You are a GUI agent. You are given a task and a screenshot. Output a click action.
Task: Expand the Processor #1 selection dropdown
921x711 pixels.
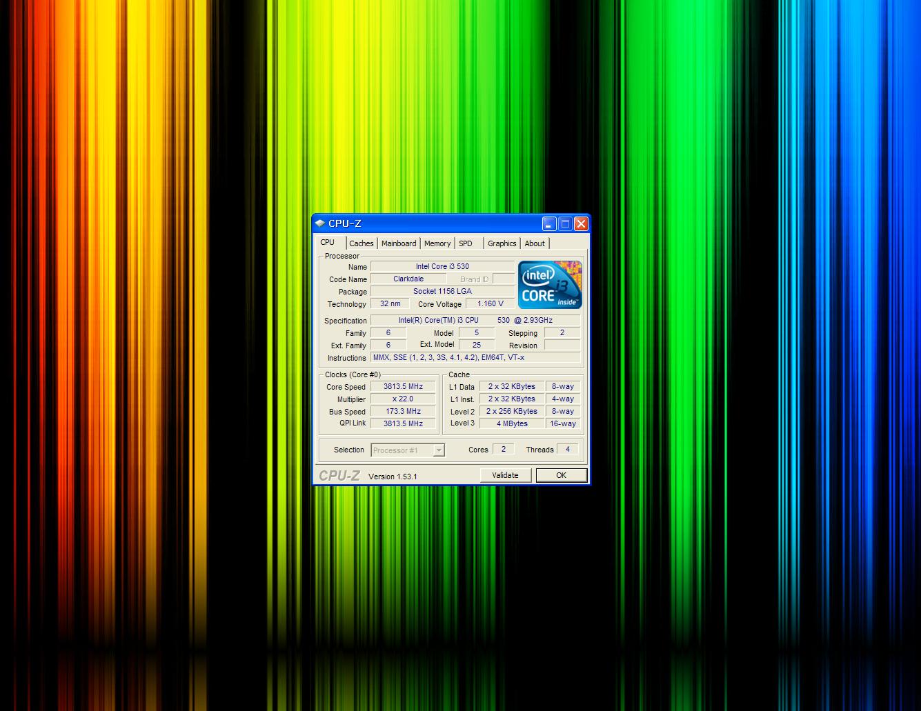click(x=439, y=450)
